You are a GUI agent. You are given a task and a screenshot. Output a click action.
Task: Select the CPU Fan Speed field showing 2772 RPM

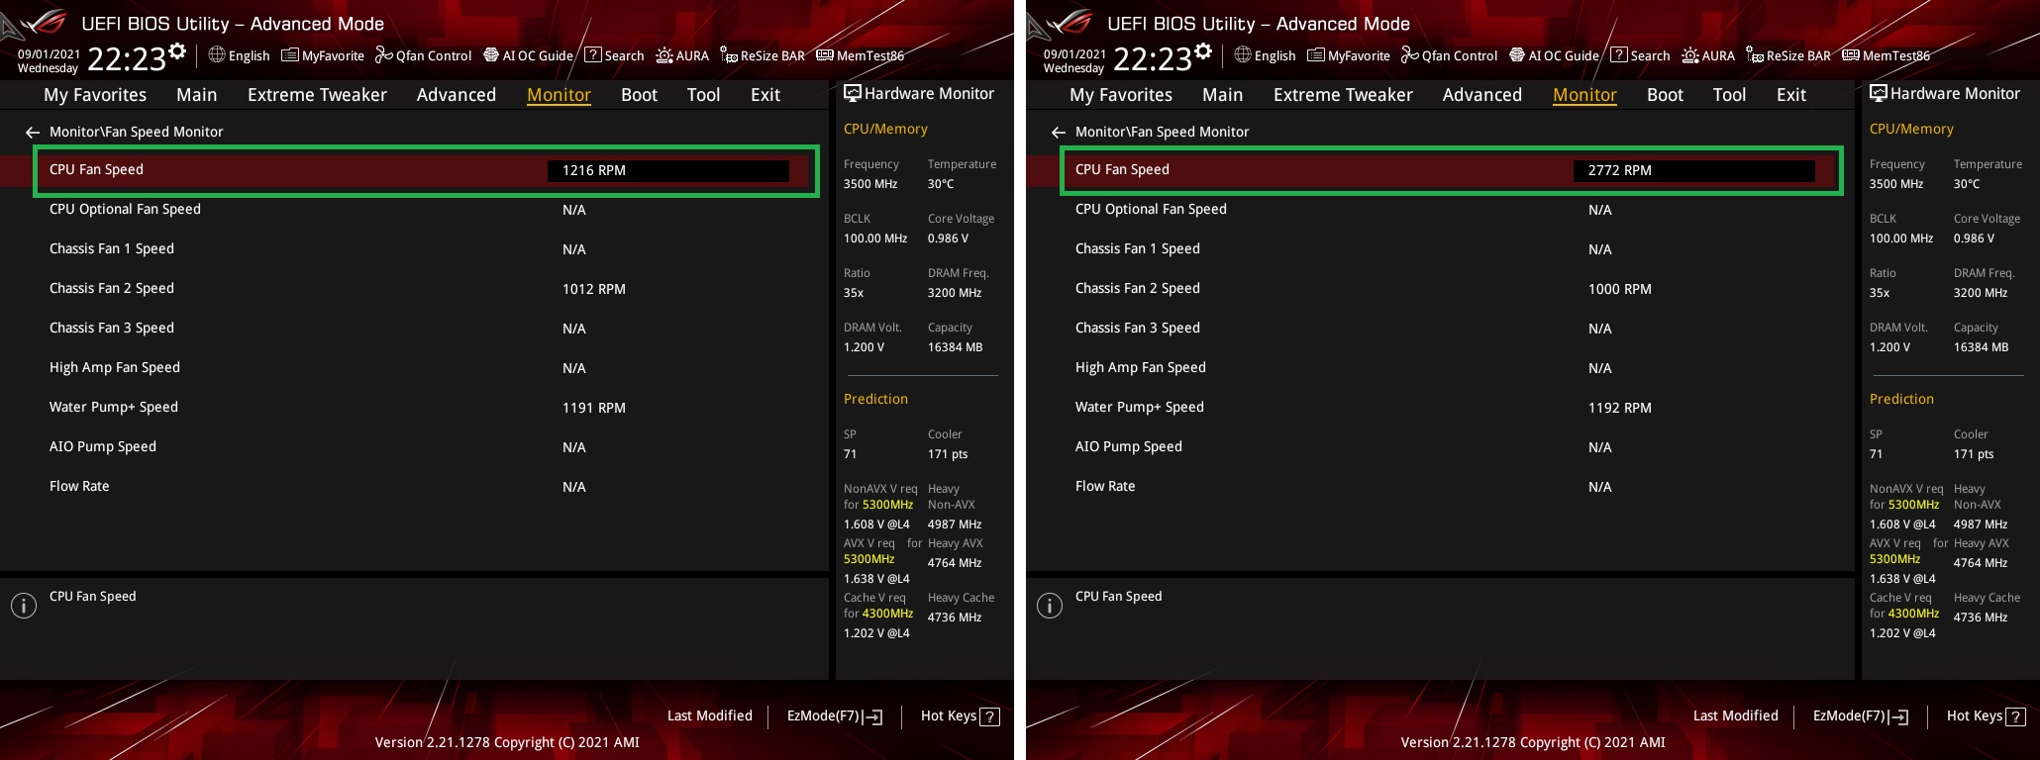(1693, 170)
